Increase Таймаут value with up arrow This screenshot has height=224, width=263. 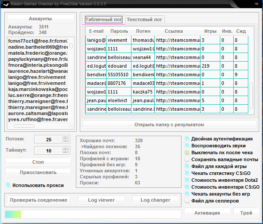[66, 149]
